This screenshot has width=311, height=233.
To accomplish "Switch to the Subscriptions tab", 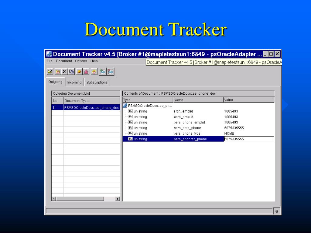I will tap(97, 82).
